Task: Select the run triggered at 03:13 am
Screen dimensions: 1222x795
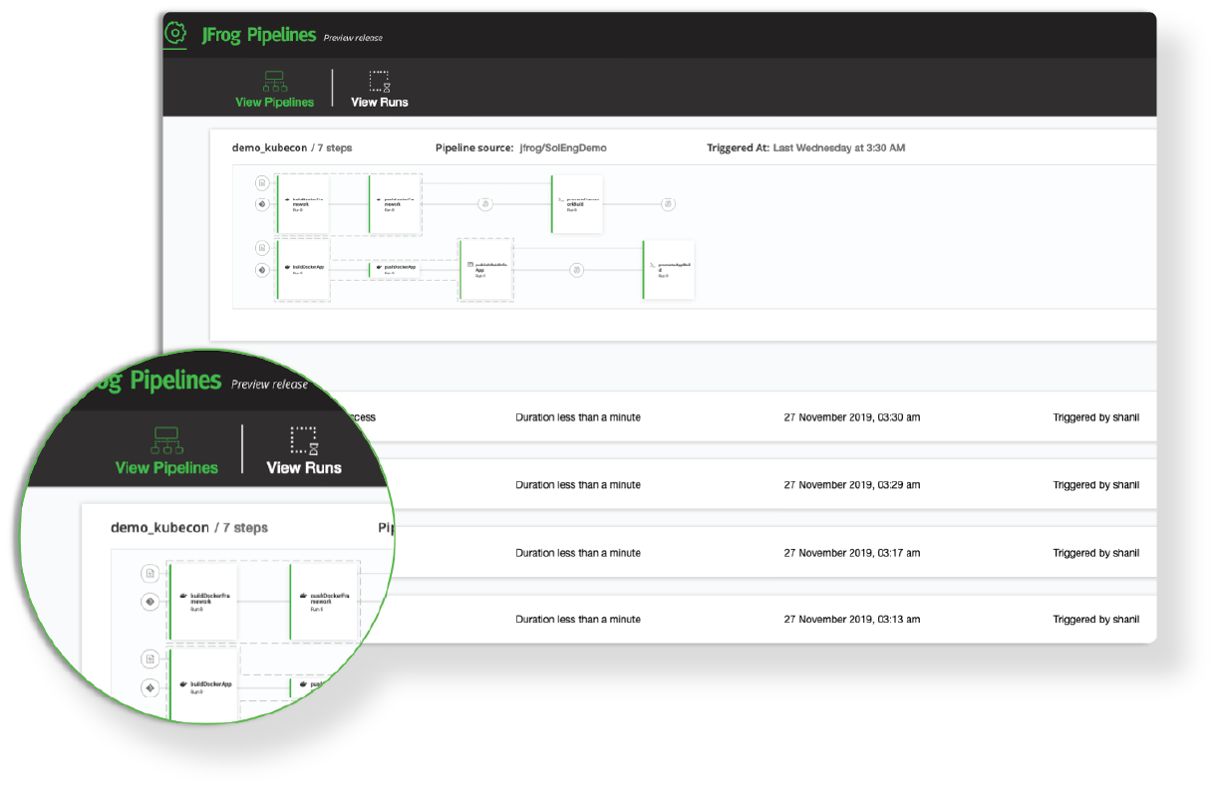Action: tap(851, 620)
